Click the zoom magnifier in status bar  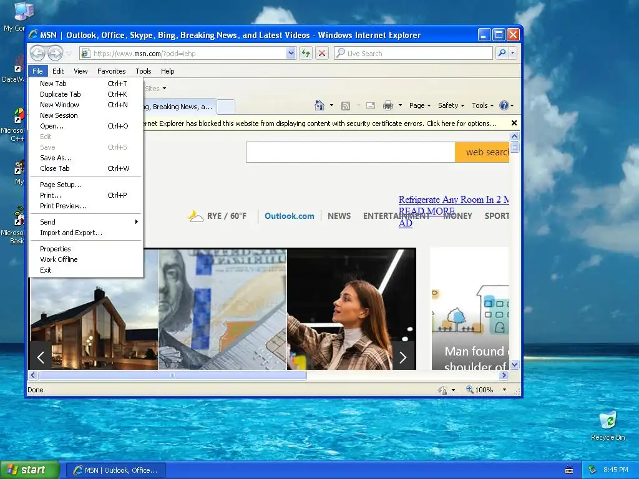469,389
